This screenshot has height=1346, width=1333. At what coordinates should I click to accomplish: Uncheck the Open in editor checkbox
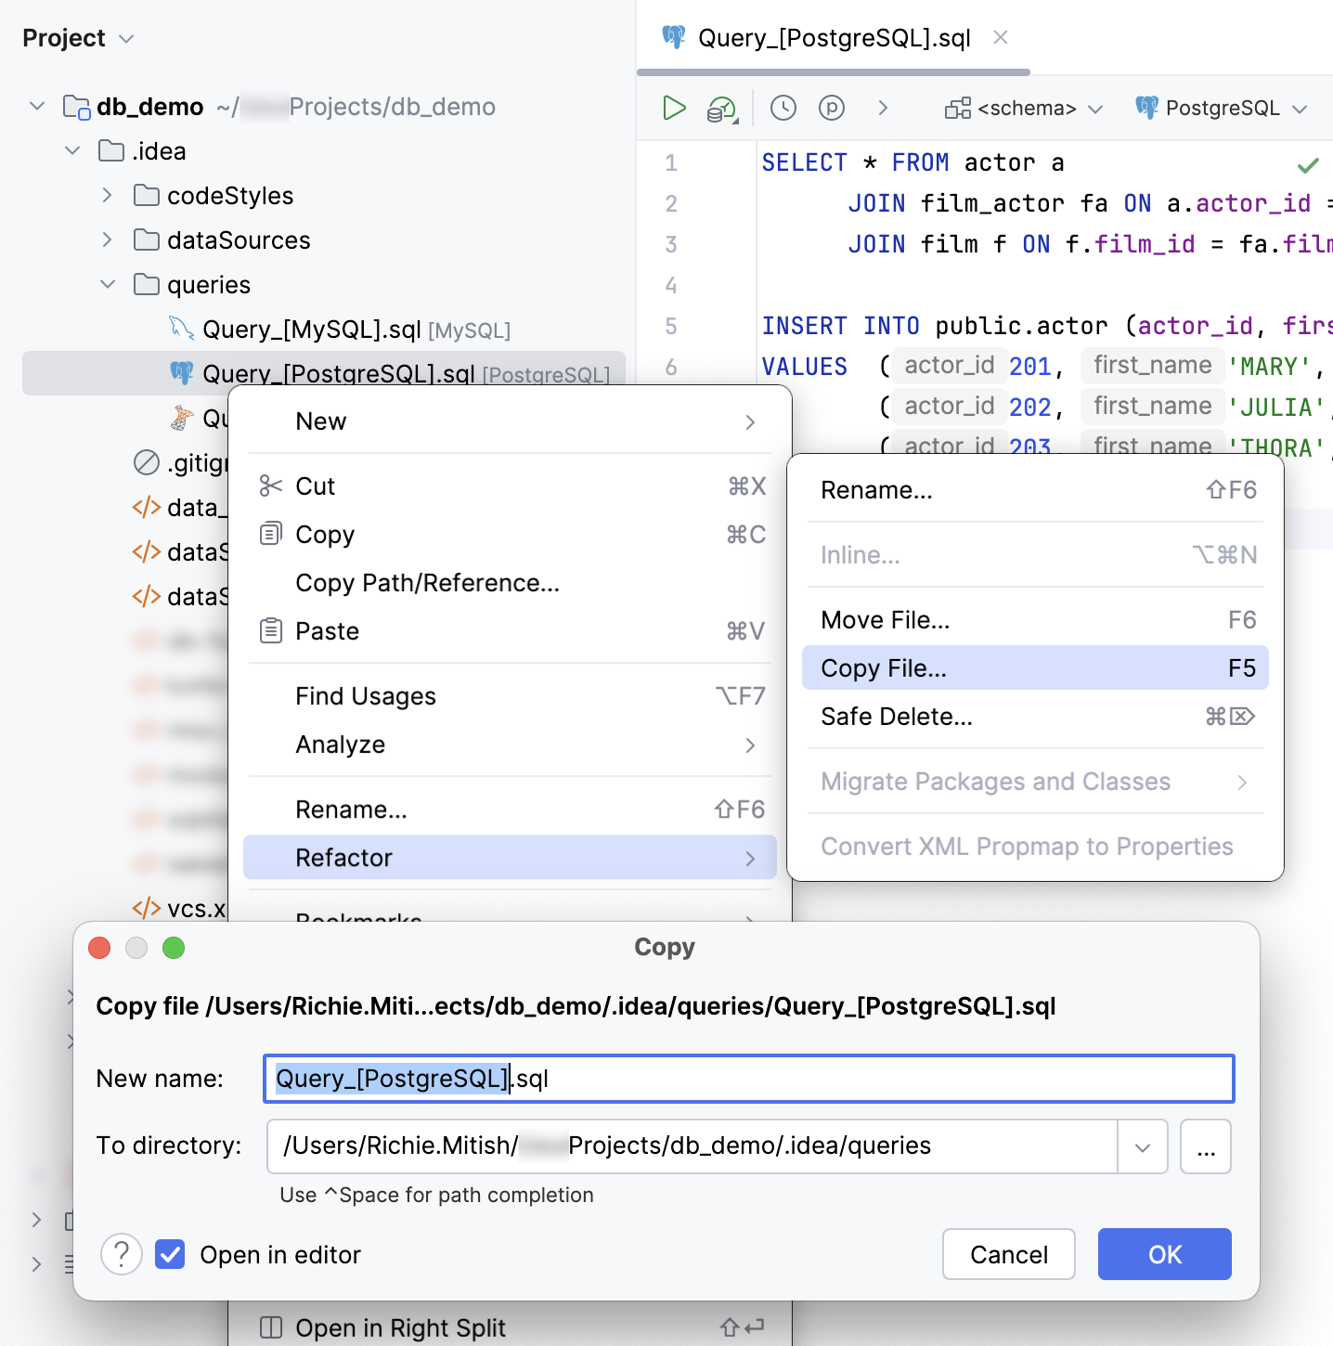(170, 1254)
